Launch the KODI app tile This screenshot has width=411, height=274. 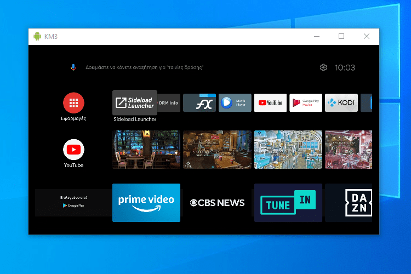(x=341, y=103)
